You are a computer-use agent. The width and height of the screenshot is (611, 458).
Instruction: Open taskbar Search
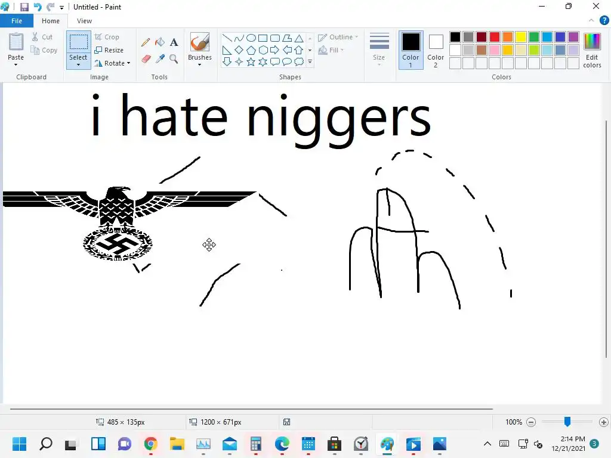(46, 444)
